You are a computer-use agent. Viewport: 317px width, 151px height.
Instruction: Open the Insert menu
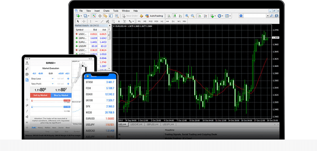[x=97, y=11]
